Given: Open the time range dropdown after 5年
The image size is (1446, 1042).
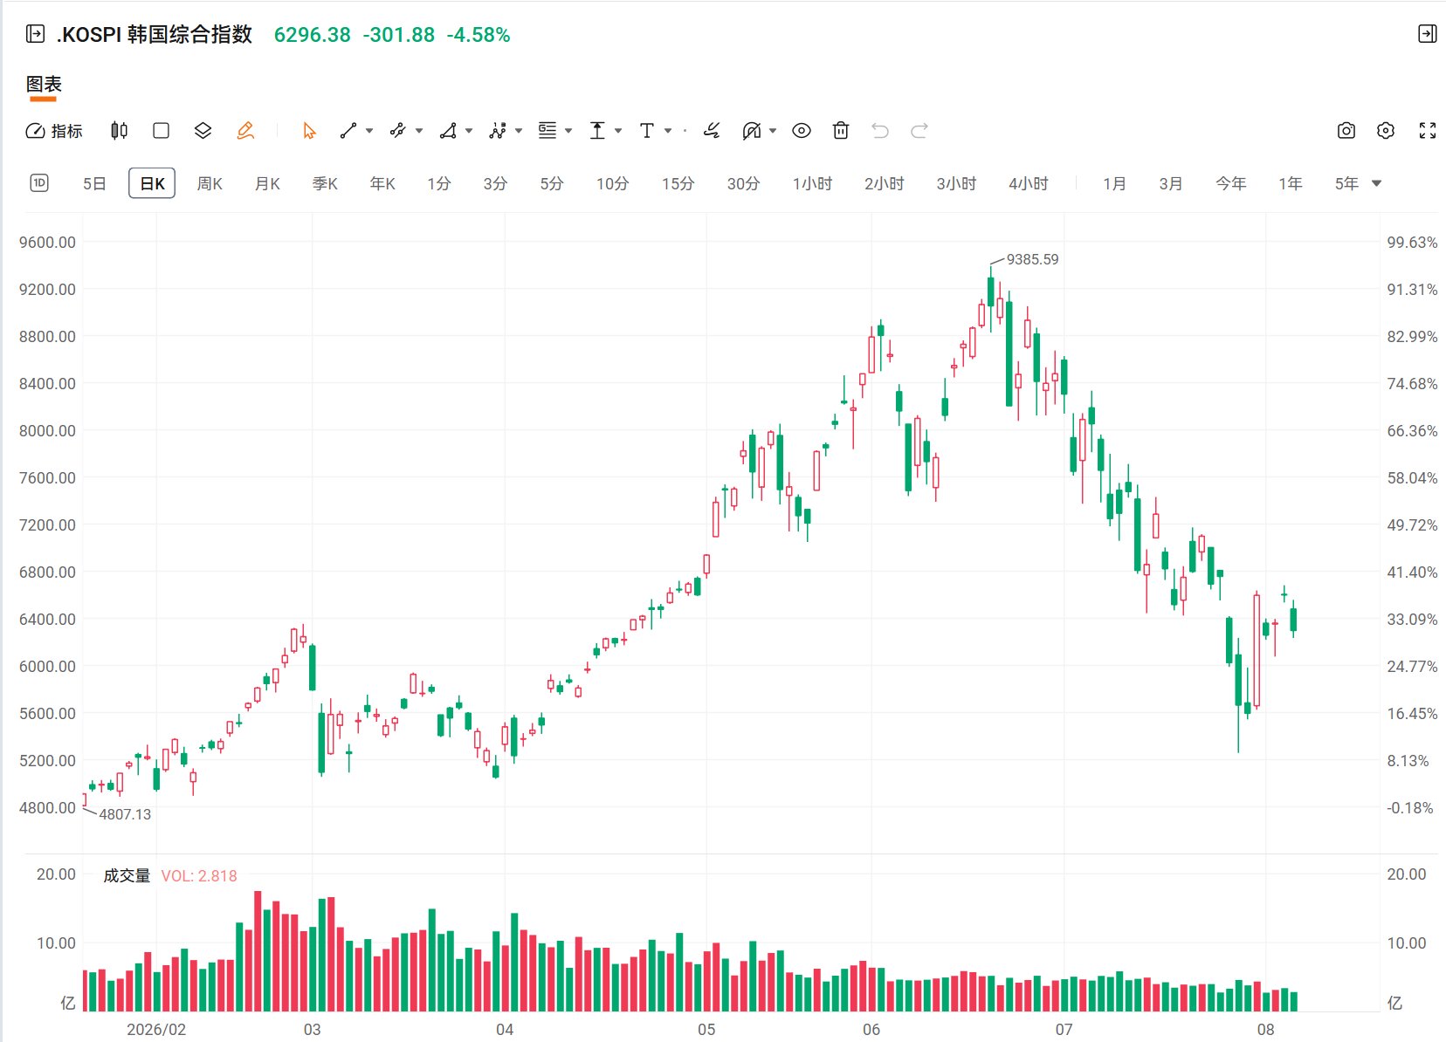Looking at the screenshot, I should pyautogui.click(x=1377, y=183).
